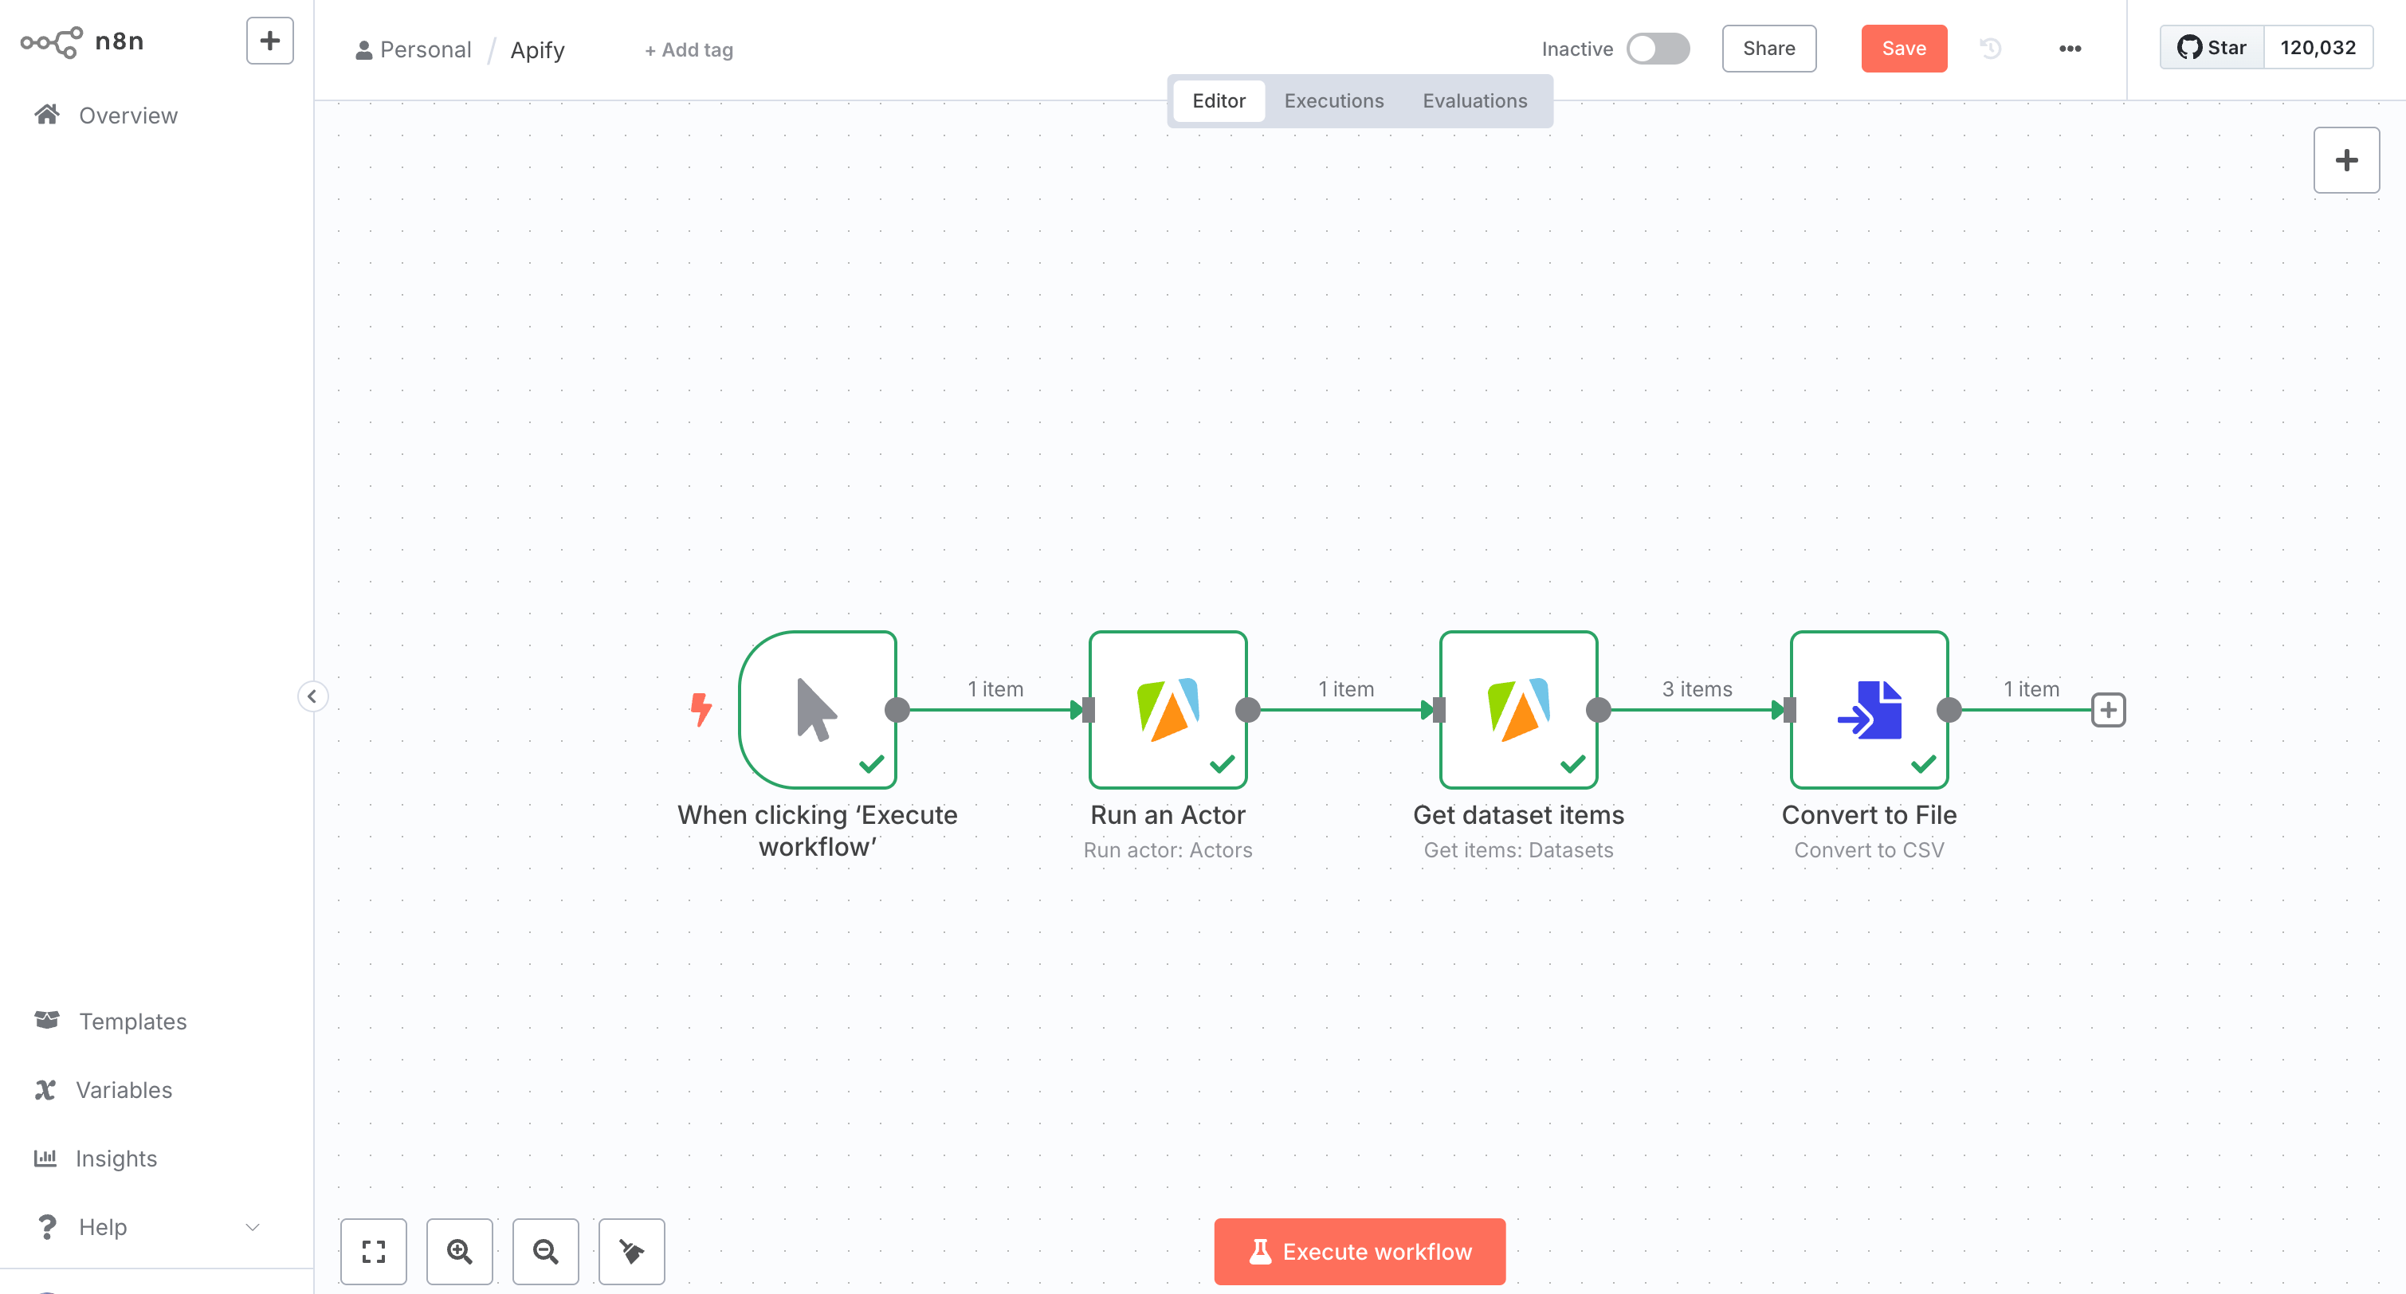Open the Evaluations tab
The height and width of the screenshot is (1294, 2406).
pyautogui.click(x=1475, y=101)
